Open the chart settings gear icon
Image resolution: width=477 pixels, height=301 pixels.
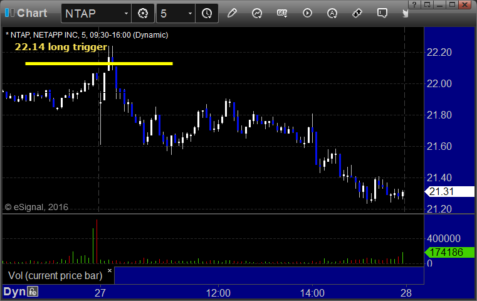(x=143, y=13)
